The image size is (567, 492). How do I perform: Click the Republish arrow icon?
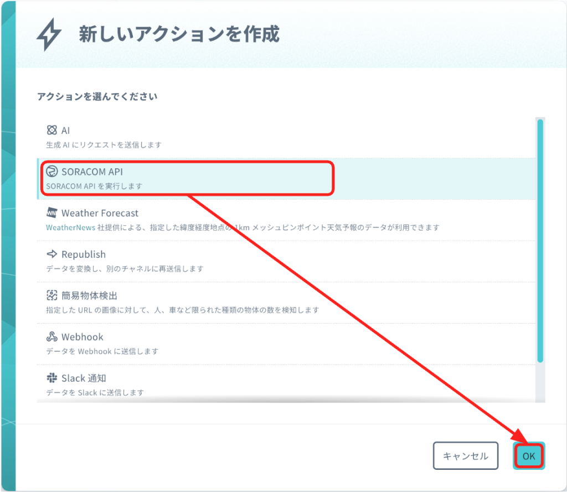(51, 254)
